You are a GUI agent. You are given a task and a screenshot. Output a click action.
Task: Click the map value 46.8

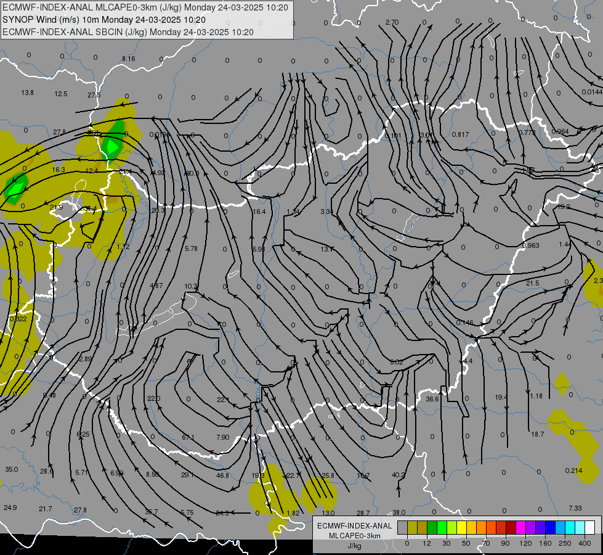tap(223, 475)
